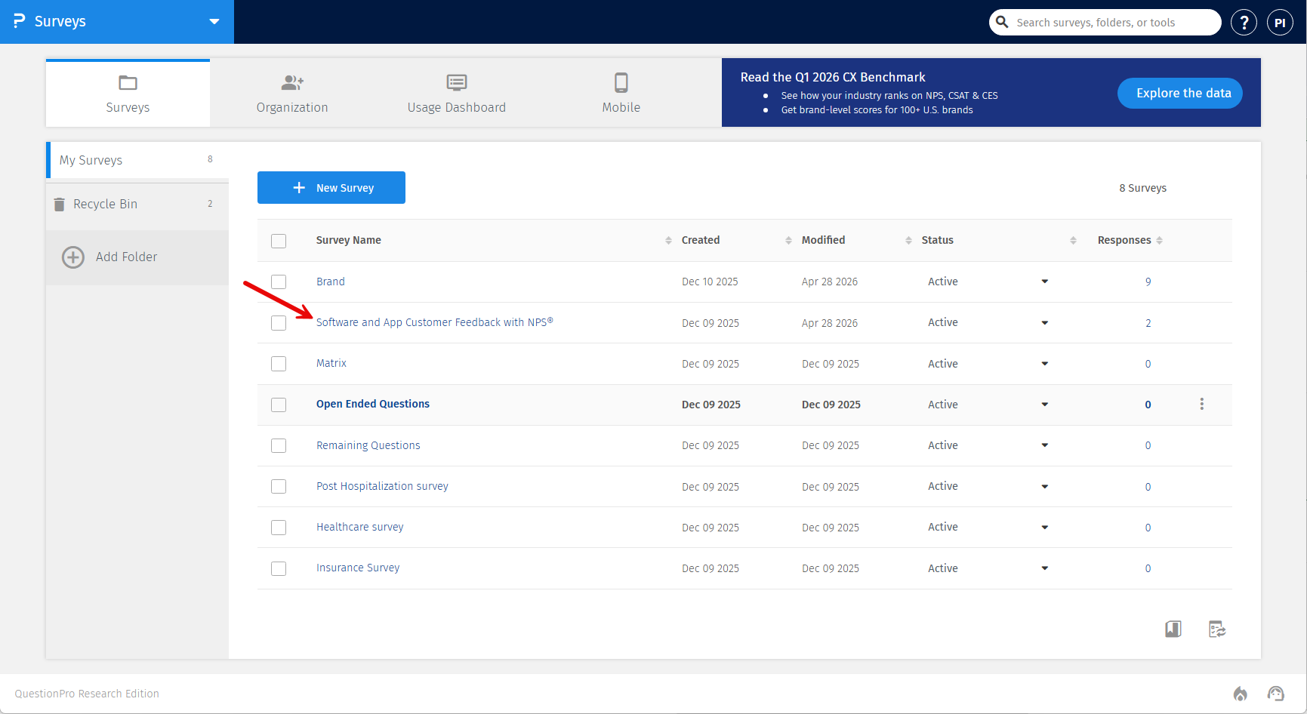This screenshot has width=1307, height=714.
Task: Switch to the Mobile tab
Action: (x=621, y=94)
